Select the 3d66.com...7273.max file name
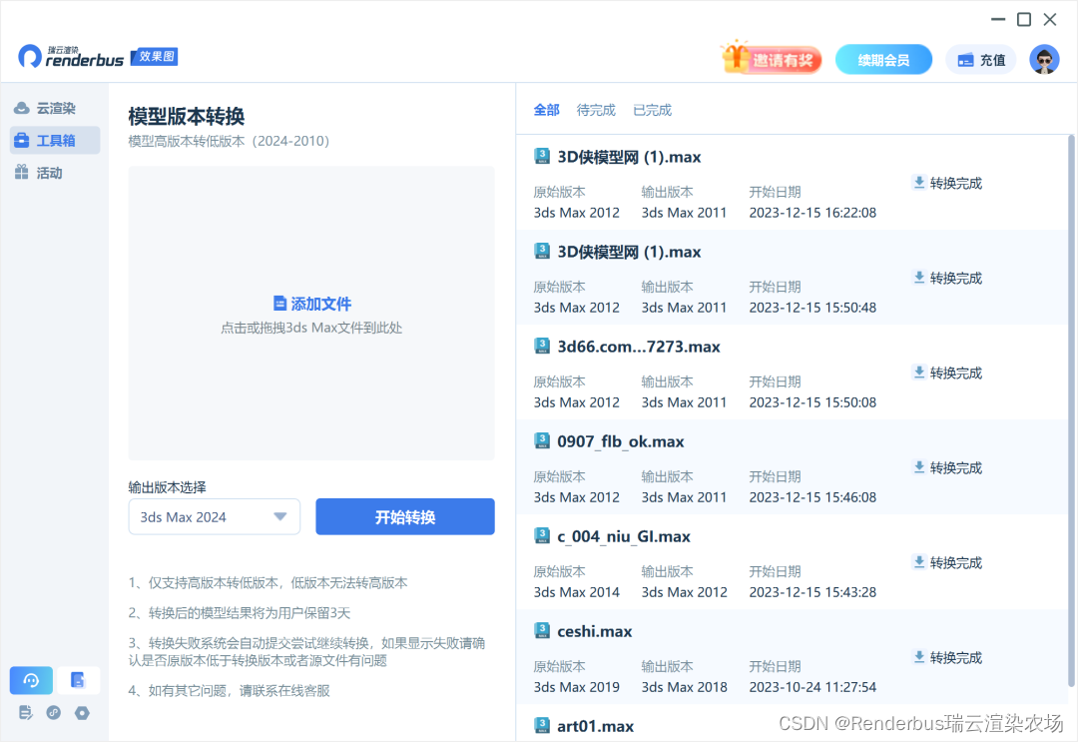Viewport: 1078px width, 742px height. click(x=639, y=347)
